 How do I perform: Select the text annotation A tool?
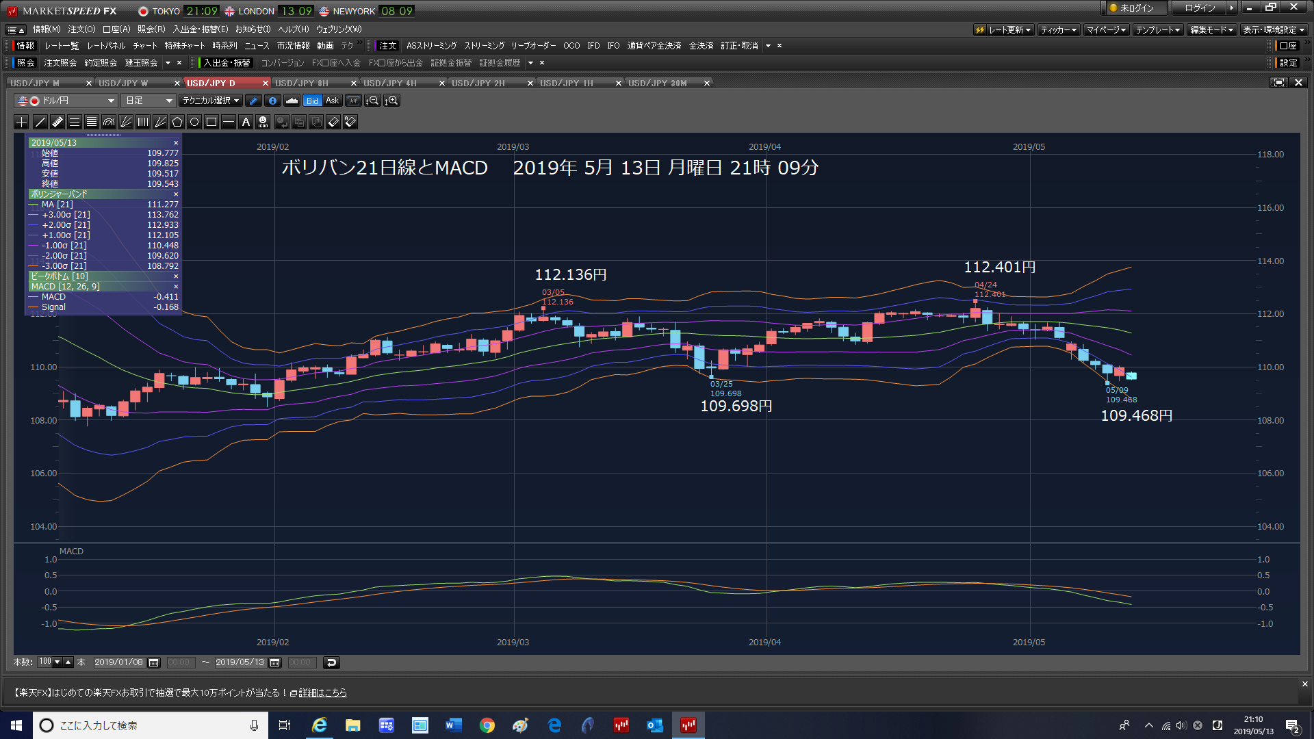pos(246,122)
